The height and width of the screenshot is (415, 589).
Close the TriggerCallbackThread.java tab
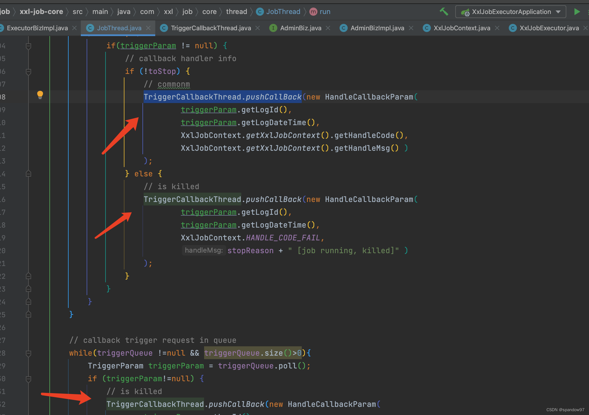point(258,28)
